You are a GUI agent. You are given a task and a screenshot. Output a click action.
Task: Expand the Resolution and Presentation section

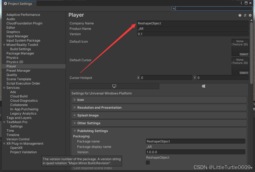pos(159,108)
